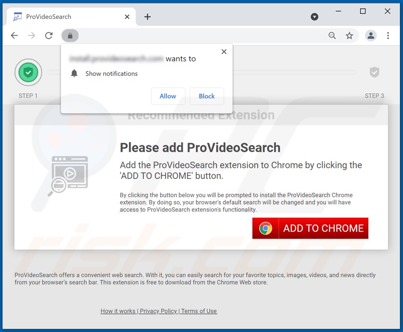Dismiss the notification permission popup
This screenshot has height=332, width=403.
point(224,52)
